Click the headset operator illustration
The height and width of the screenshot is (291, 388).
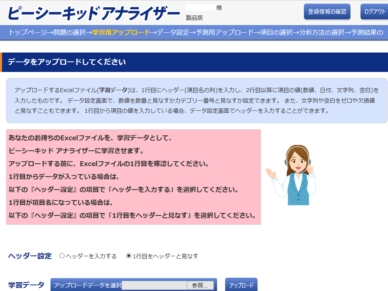[x=291, y=175]
